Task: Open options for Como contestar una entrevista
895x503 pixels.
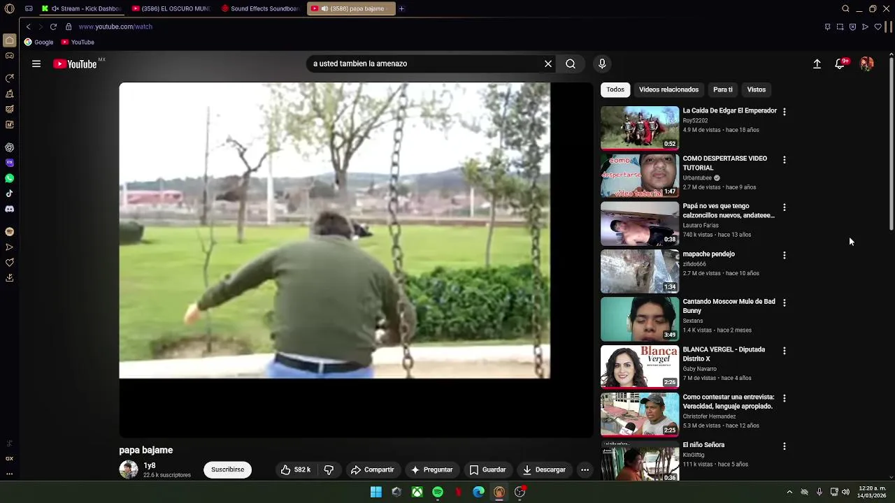Action: [784, 398]
